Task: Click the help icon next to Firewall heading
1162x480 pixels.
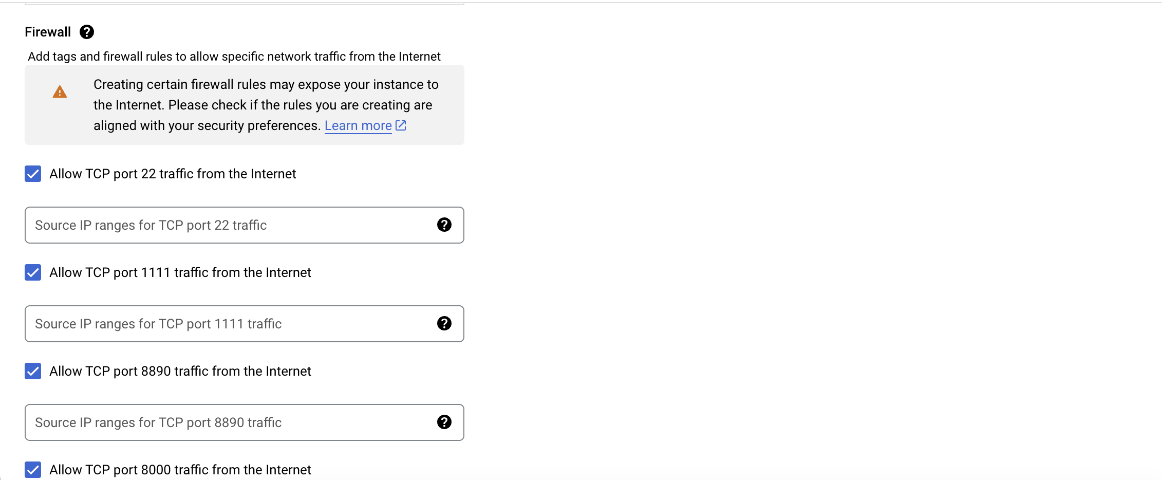Action: click(x=87, y=32)
